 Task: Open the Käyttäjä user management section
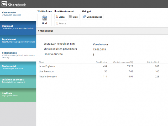point(18,95)
